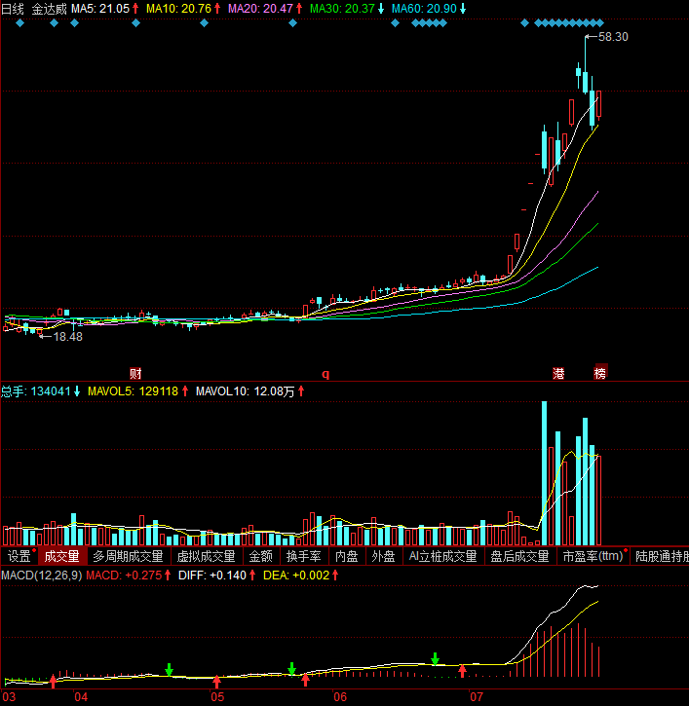Click the 港 marker icon
Screen dimensions: 689x706
click(x=559, y=373)
